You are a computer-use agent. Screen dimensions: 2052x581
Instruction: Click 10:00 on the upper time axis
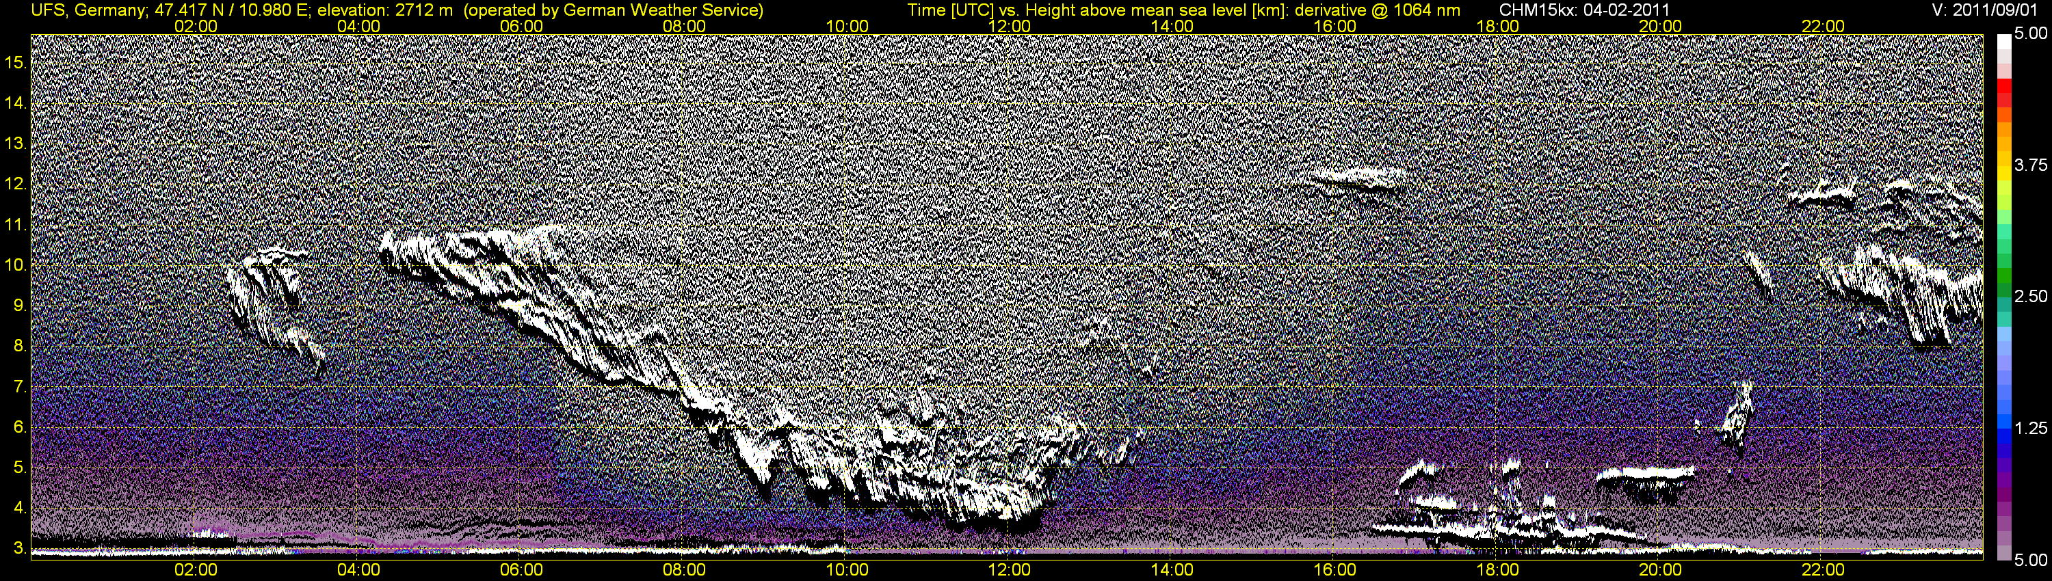tap(847, 26)
